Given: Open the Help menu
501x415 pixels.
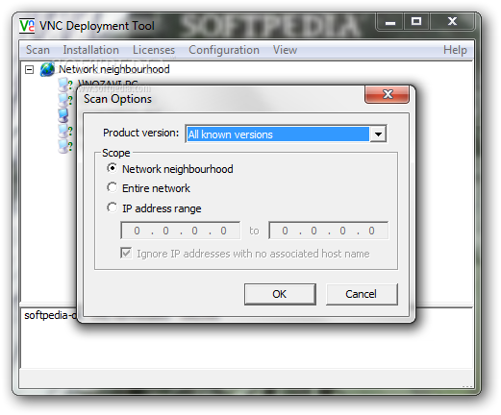Looking at the screenshot, I should 455,50.
